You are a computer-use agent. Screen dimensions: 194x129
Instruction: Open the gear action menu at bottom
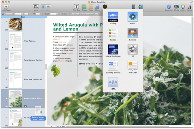63,126
